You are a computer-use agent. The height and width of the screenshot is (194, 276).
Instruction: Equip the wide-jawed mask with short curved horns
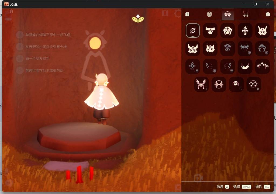192,48
